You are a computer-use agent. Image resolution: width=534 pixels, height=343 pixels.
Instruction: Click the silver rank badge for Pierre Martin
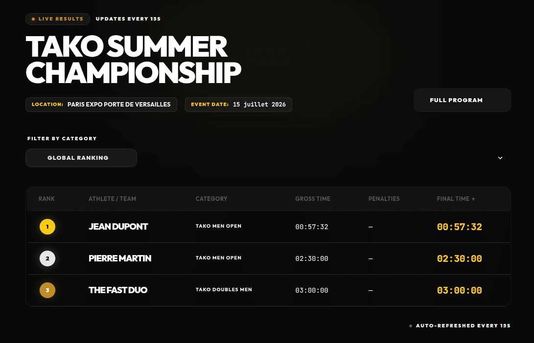pos(47,258)
